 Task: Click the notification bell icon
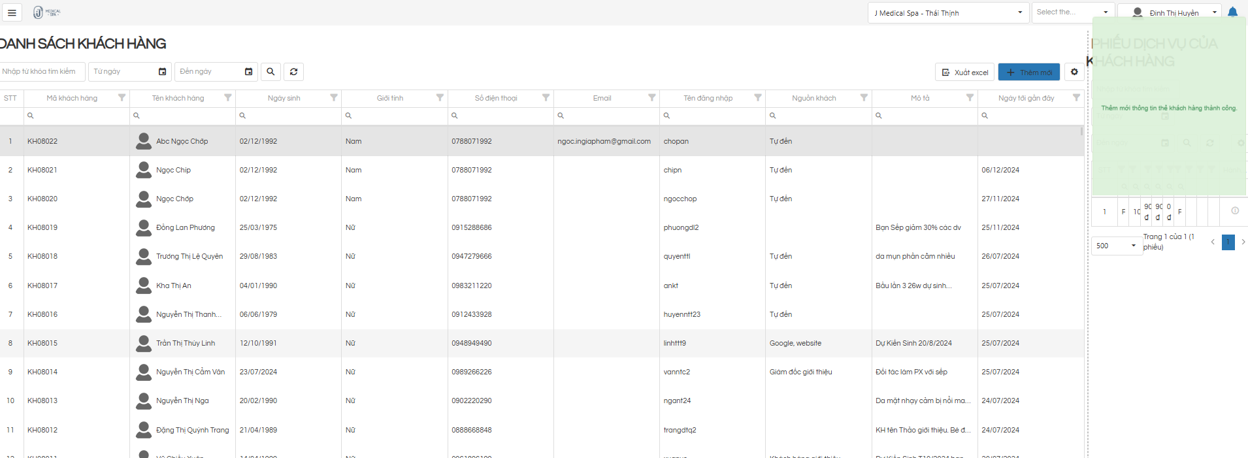[x=1232, y=12]
